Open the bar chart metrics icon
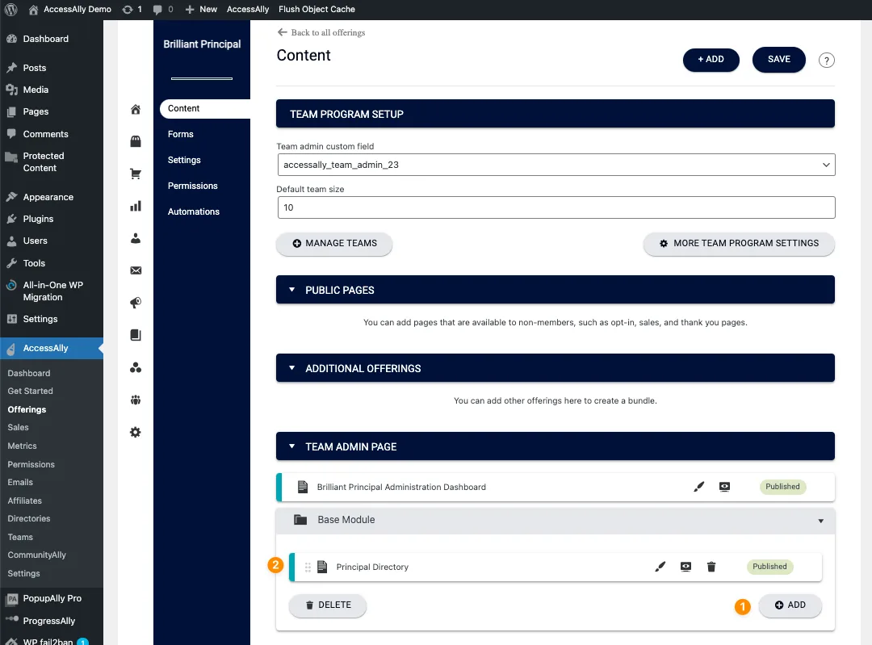The image size is (872, 645). pos(136,206)
